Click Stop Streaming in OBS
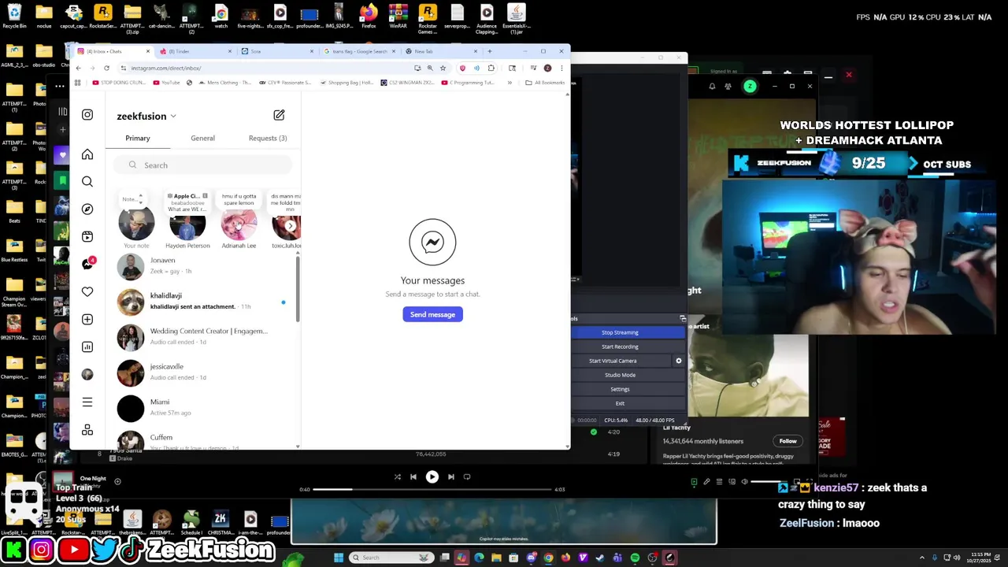Image resolution: width=1008 pixels, height=567 pixels. pos(620,332)
